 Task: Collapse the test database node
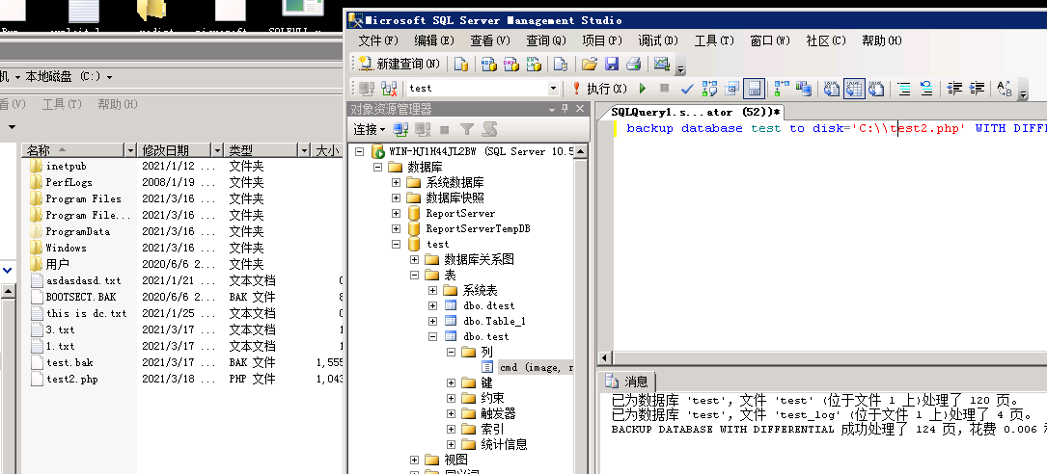coord(396,244)
